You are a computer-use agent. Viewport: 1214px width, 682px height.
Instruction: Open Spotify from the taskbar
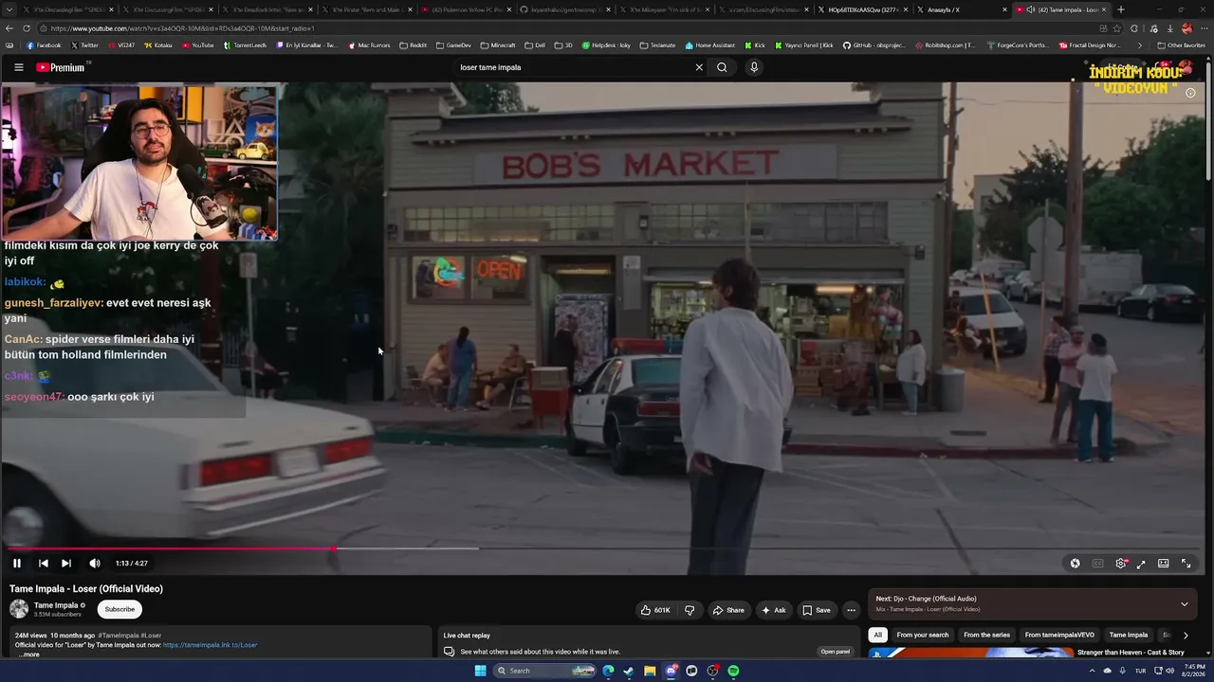[x=734, y=671]
